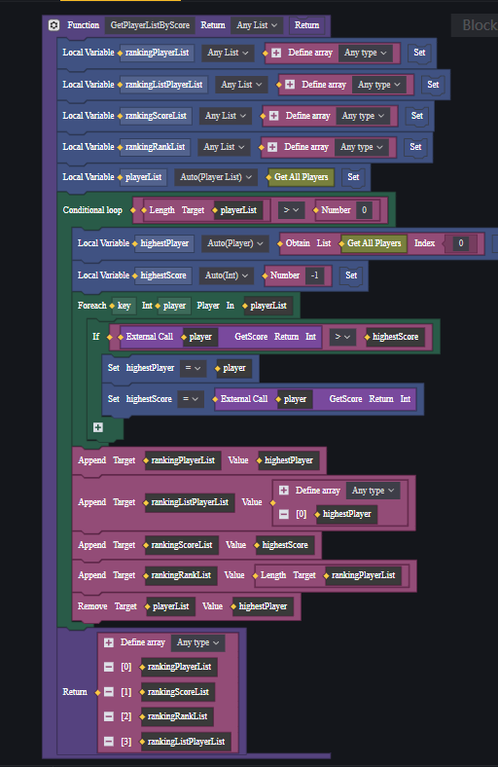Click plus icon on rankingRankList Define array
The image size is (498, 767).
tap(272, 147)
